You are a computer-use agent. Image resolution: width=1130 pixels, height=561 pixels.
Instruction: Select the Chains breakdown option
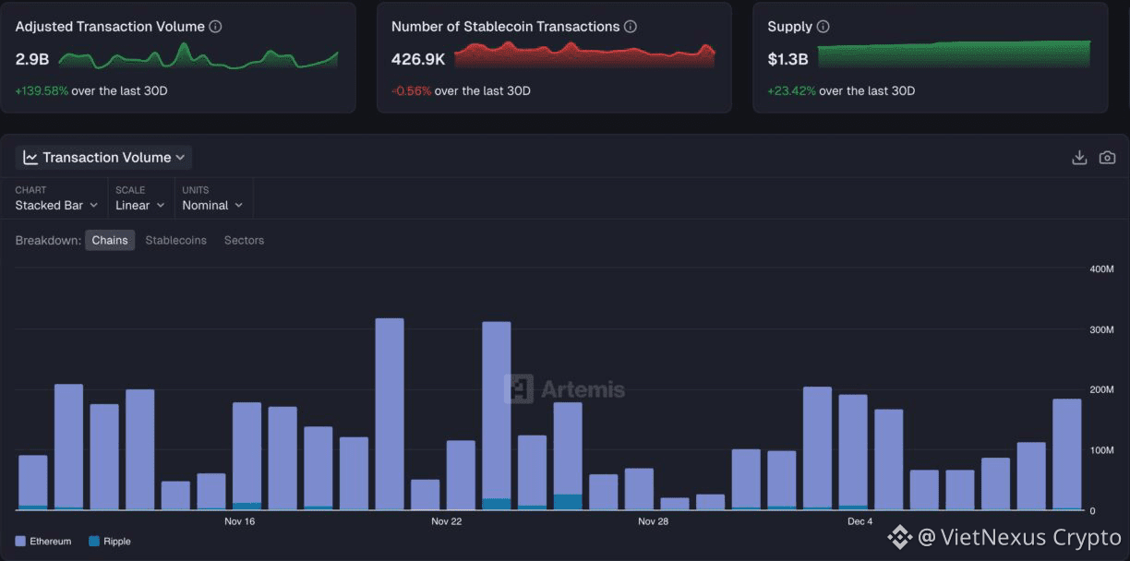110,240
